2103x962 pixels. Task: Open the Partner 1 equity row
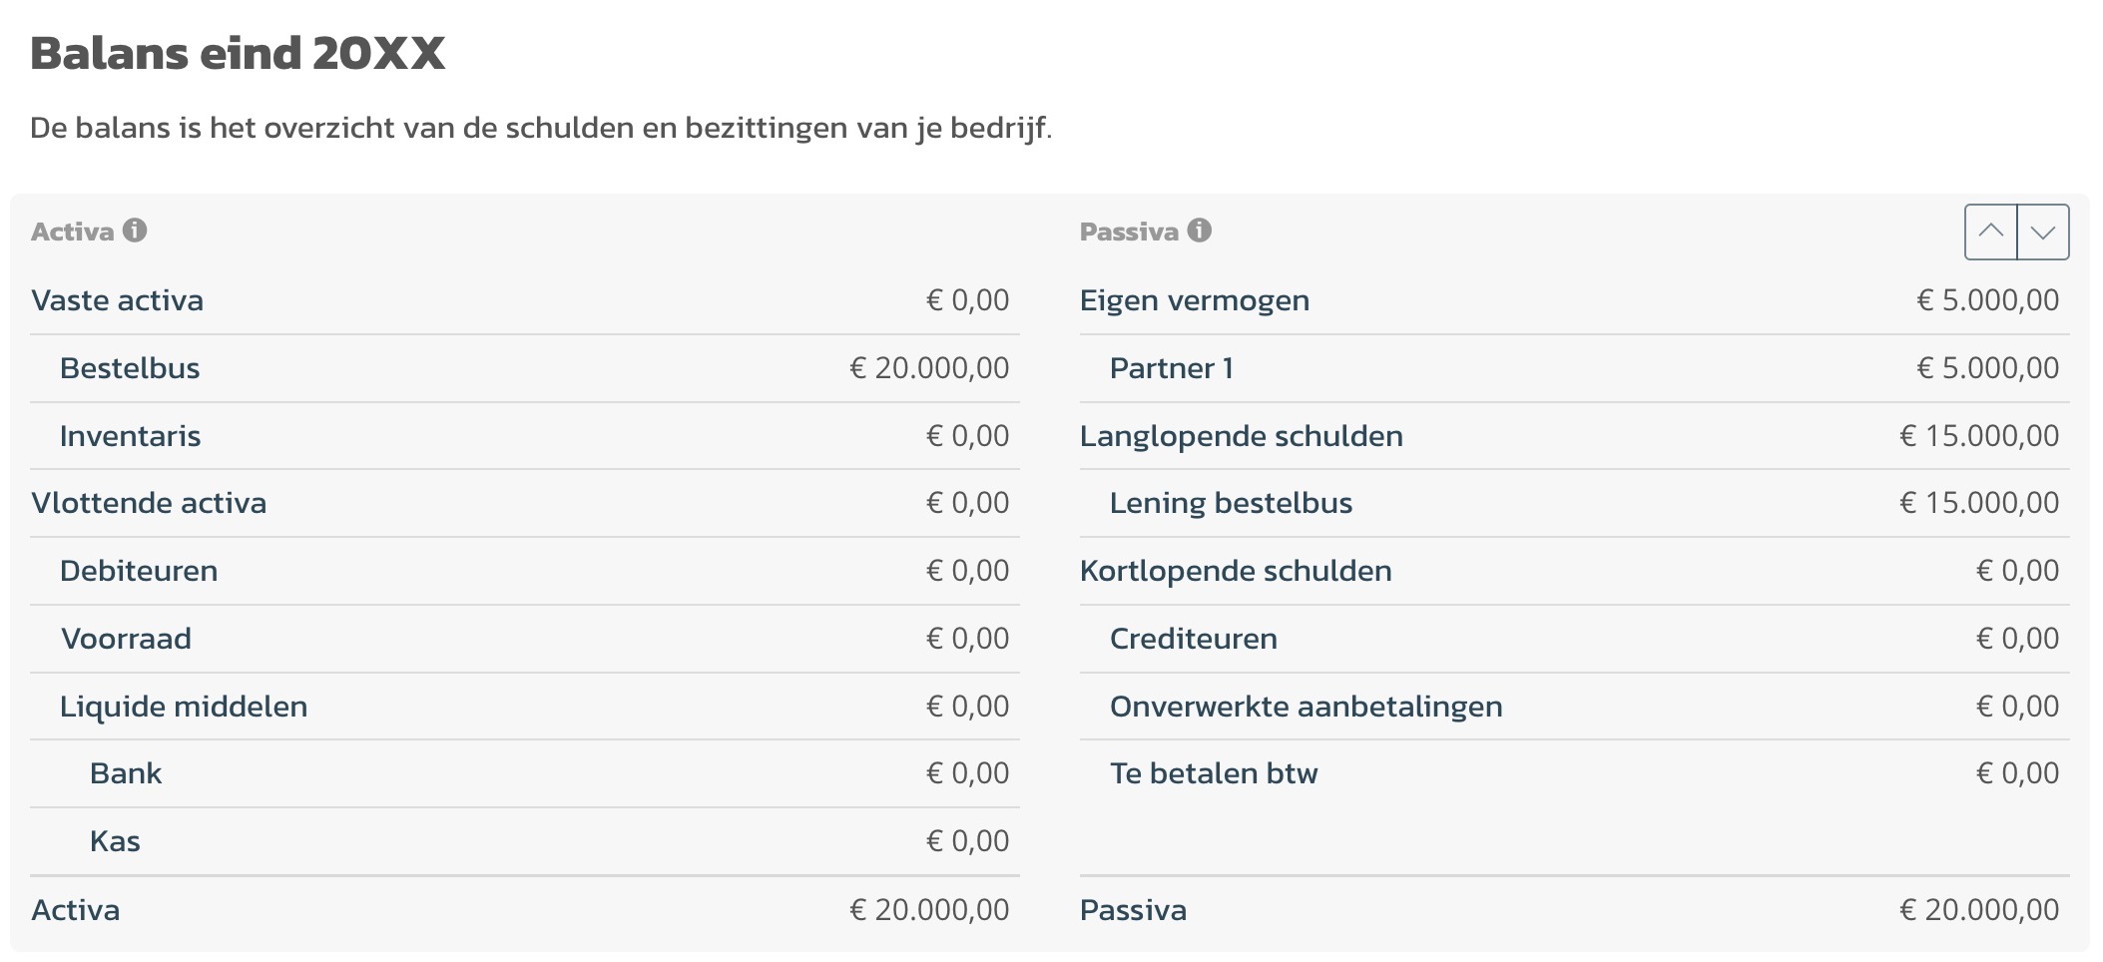1575,368
